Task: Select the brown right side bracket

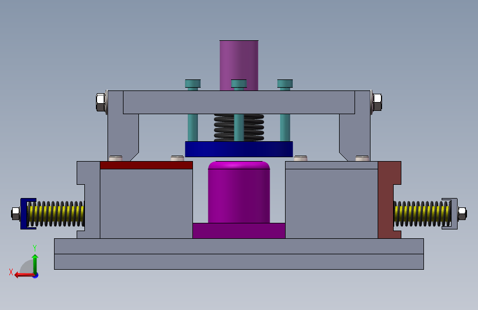Action: click(x=386, y=200)
